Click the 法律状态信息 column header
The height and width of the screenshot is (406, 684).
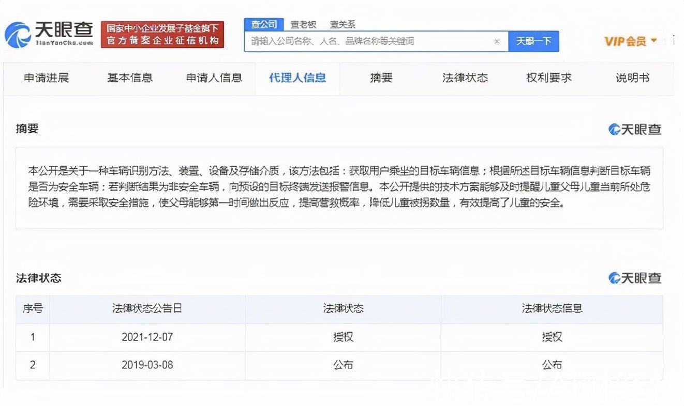click(552, 309)
